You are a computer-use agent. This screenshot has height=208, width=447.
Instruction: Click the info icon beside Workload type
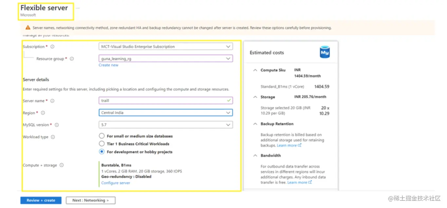tap(53, 137)
